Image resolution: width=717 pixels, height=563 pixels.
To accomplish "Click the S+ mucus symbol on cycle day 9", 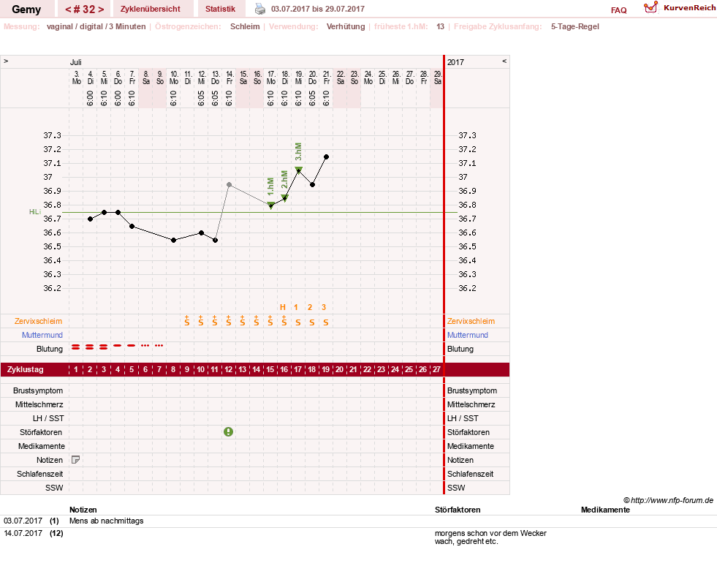I will (x=187, y=320).
